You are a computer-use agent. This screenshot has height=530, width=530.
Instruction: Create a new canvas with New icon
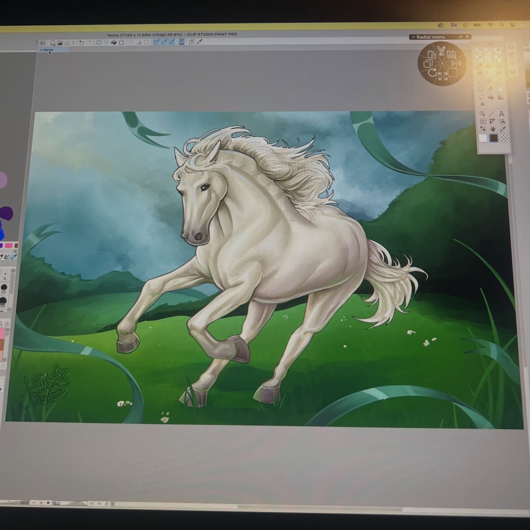(x=53, y=43)
